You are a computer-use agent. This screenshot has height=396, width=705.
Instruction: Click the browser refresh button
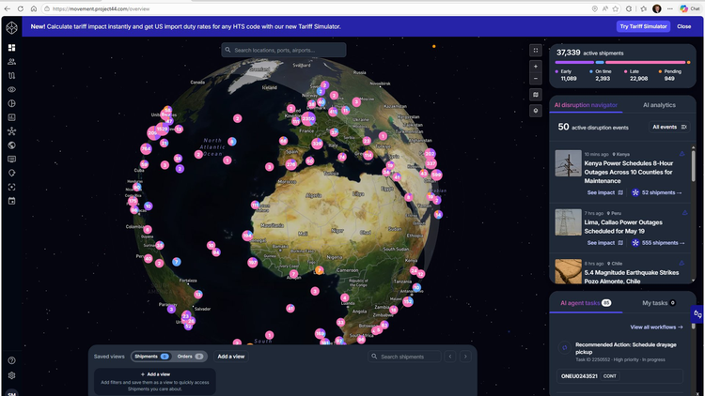pyautogui.click(x=21, y=8)
